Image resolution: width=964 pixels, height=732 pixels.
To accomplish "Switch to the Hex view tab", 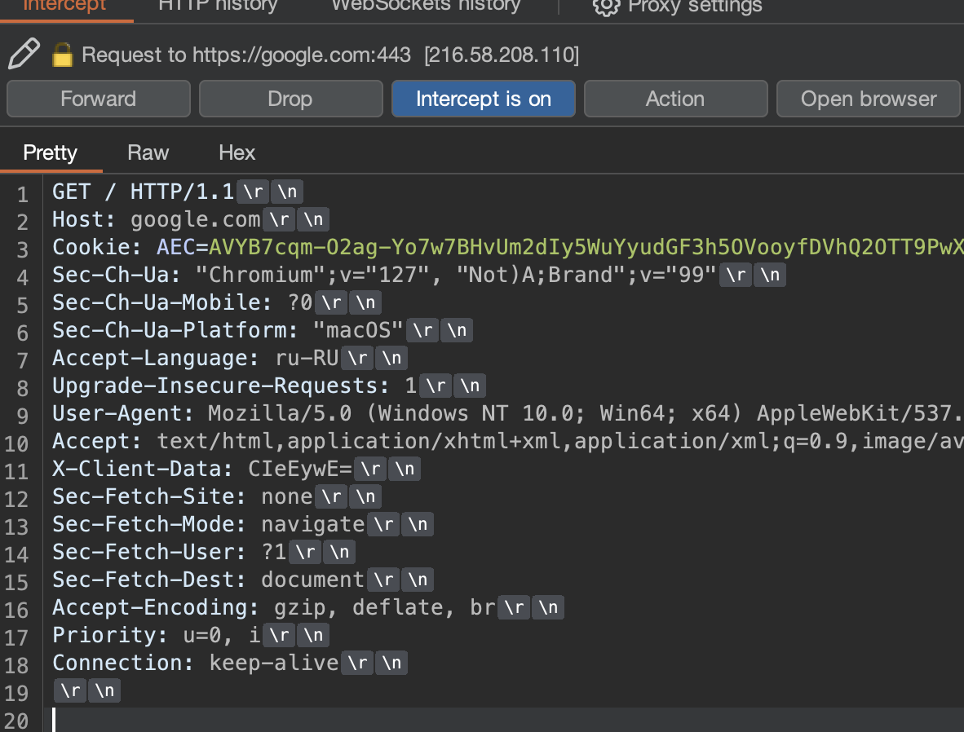I will tap(237, 153).
